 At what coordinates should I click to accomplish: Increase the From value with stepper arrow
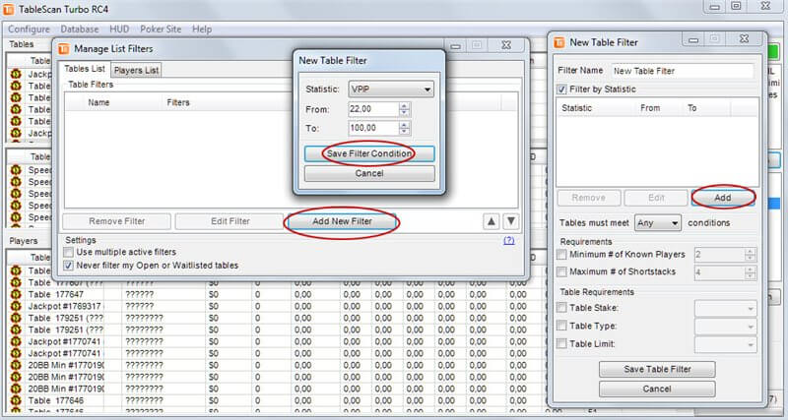(404, 105)
